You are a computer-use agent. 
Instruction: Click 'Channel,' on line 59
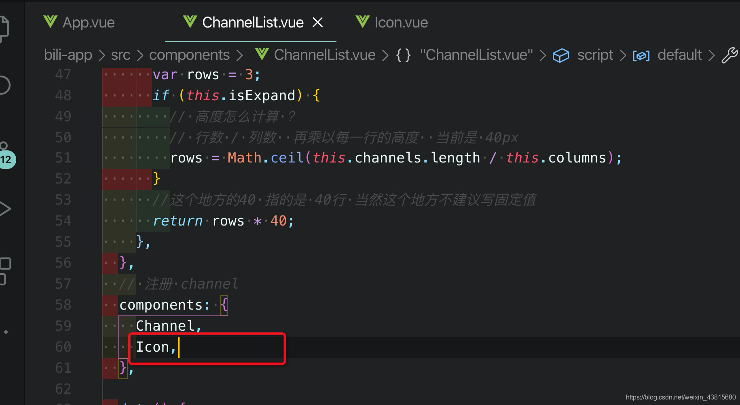click(169, 326)
